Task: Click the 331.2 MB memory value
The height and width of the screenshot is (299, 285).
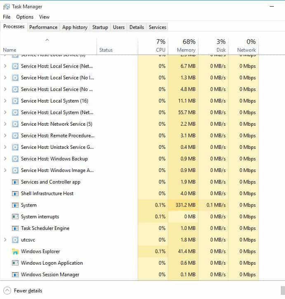Action: pyautogui.click(x=185, y=205)
